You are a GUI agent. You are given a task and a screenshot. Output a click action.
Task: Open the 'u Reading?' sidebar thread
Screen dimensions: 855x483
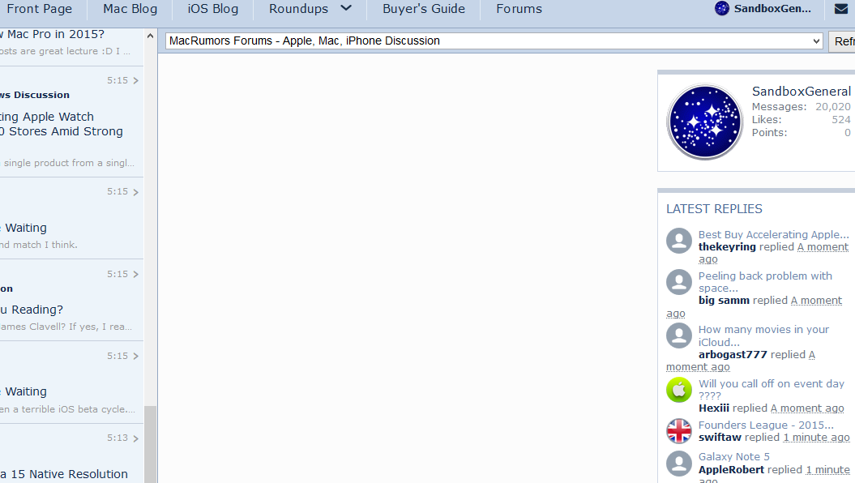(x=32, y=310)
